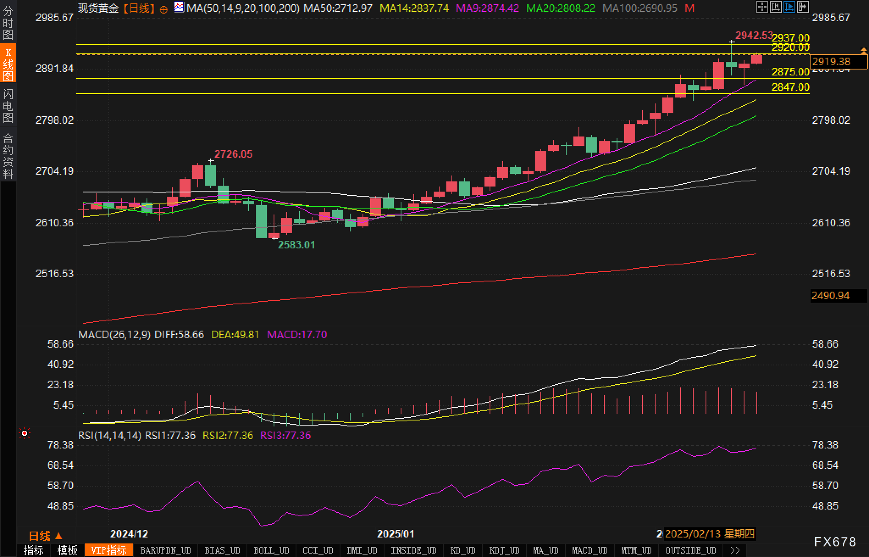Click the MA indicator chart icon
The width and height of the screenshot is (869, 557).
(x=179, y=7)
